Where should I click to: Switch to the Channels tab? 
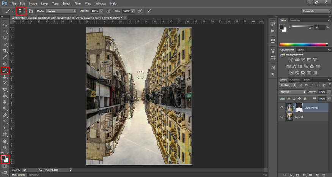coord(295,80)
